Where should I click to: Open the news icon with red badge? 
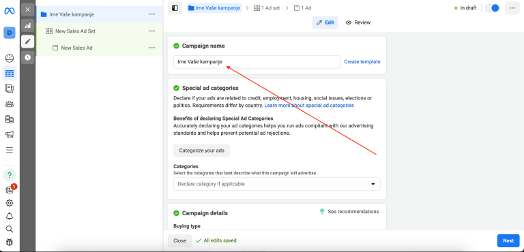pos(10,189)
